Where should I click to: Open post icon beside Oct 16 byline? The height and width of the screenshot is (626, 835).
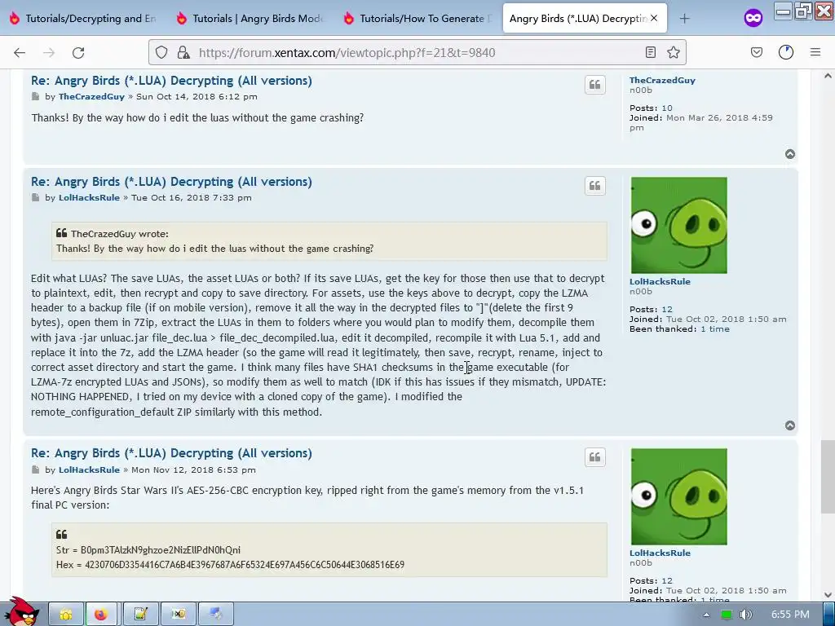pos(35,197)
